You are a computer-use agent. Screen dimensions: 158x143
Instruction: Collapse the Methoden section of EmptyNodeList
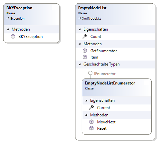79,44
